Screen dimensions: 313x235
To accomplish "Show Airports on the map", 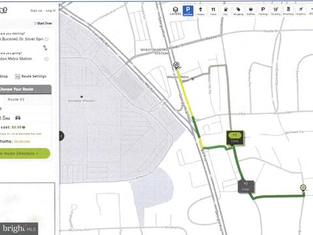I will click(x=301, y=10).
